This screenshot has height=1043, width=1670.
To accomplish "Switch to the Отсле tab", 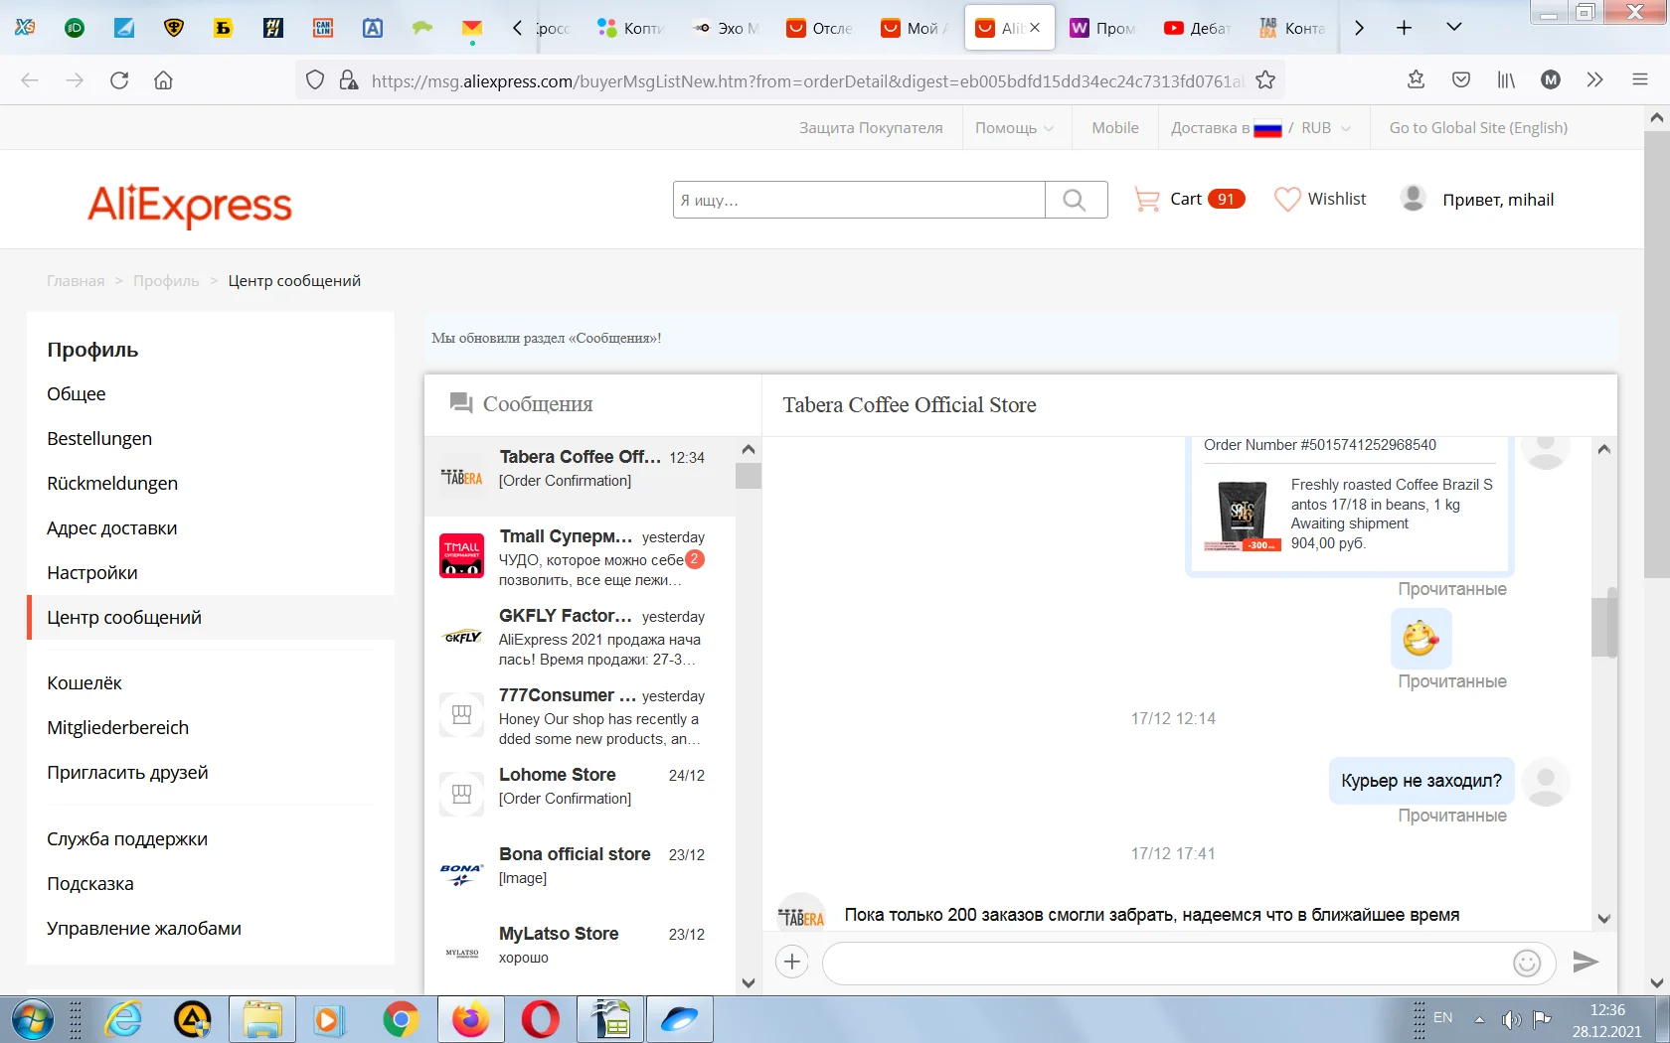I will coord(821,28).
